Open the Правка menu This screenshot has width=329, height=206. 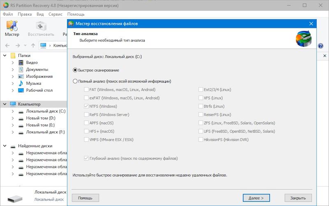click(25, 14)
